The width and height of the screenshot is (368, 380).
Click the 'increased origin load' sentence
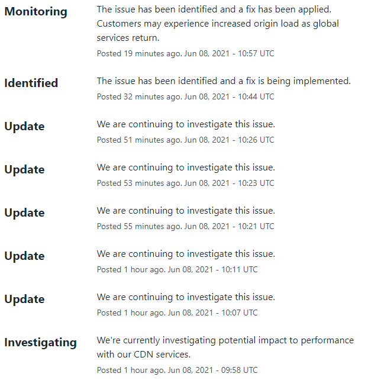coord(218,24)
